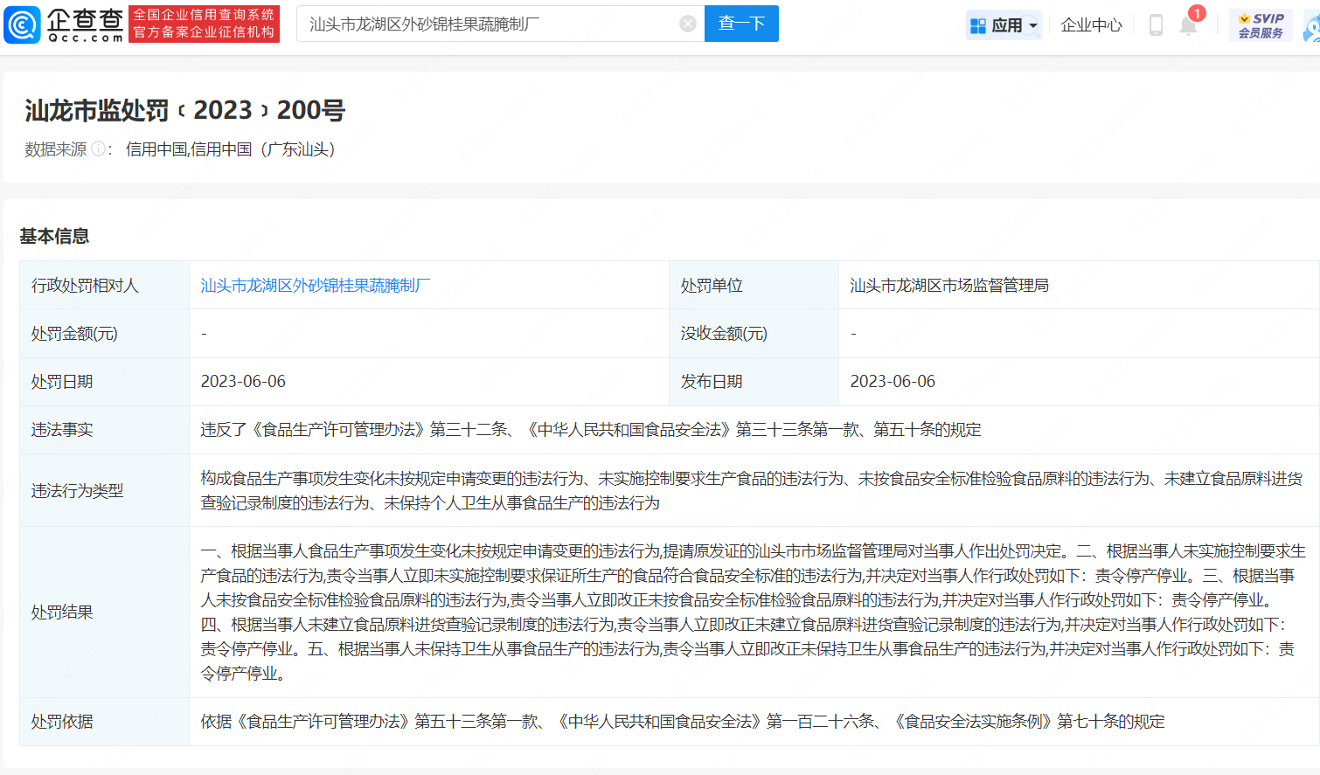1320x775 pixels.
Task: Click the Qcc blue logo icon
Action: 23,24
